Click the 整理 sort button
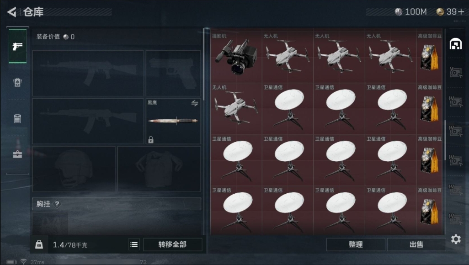 click(356, 244)
